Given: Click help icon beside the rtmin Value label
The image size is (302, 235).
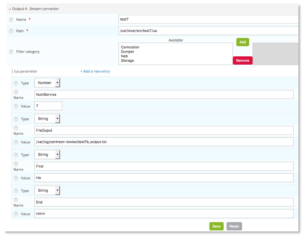Looking at the screenshot, I should 16,214.
